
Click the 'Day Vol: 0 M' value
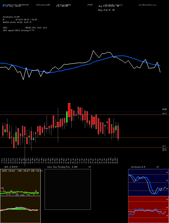[x=106, y=10]
